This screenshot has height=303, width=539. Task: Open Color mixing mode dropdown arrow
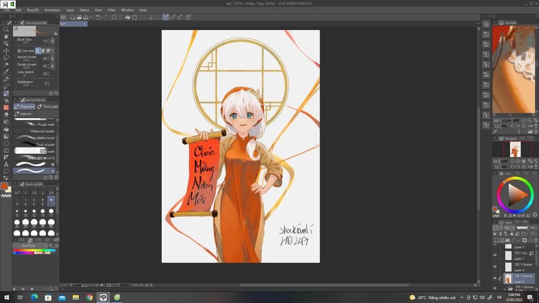(x=53, y=51)
